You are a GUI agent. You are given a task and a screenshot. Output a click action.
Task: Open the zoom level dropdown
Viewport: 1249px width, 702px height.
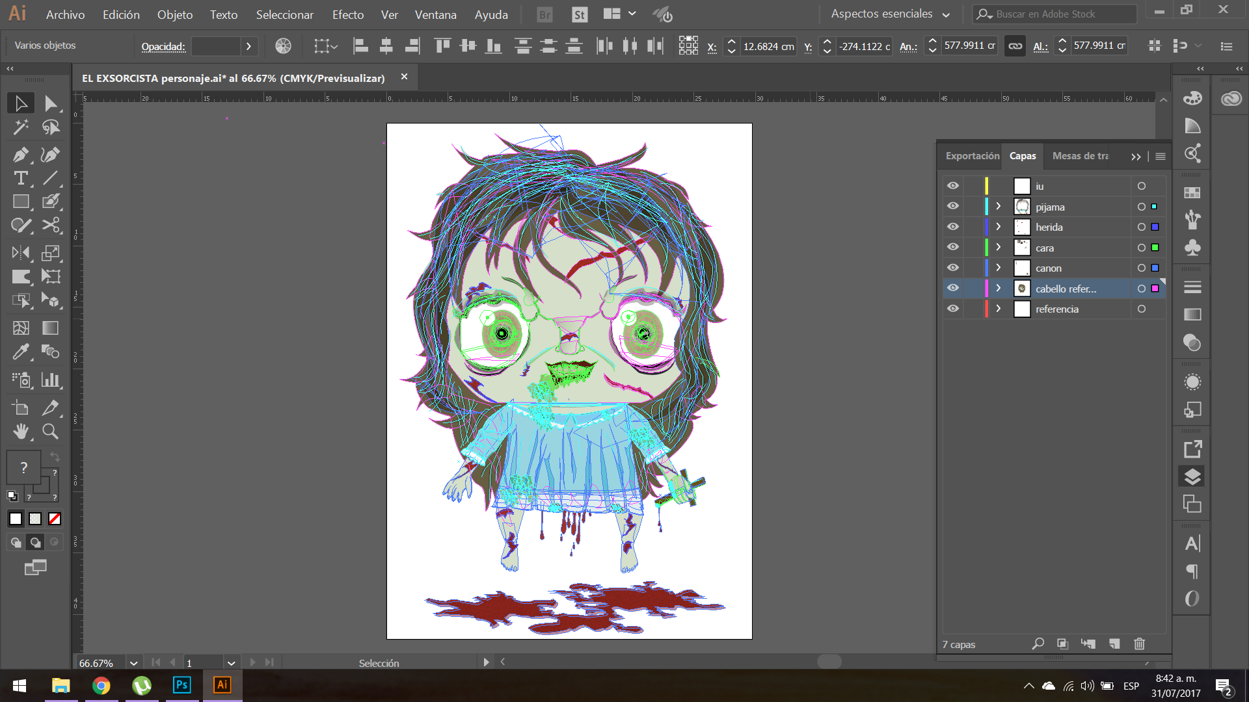tap(133, 663)
